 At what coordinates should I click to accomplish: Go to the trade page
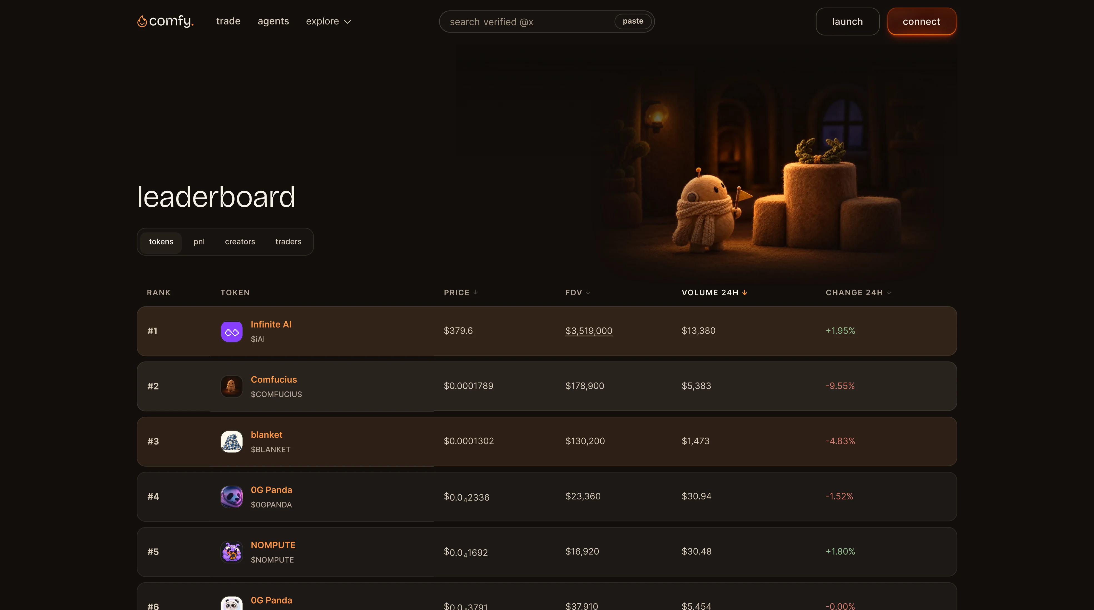pyautogui.click(x=228, y=21)
